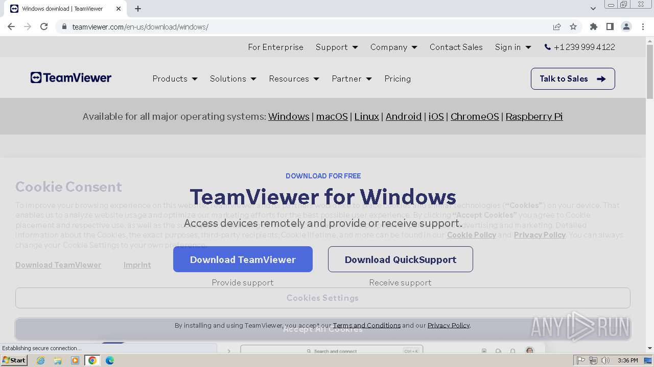The height and width of the screenshot is (367, 654).
Task: Open Chrome profile avatar
Action: tap(626, 27)
